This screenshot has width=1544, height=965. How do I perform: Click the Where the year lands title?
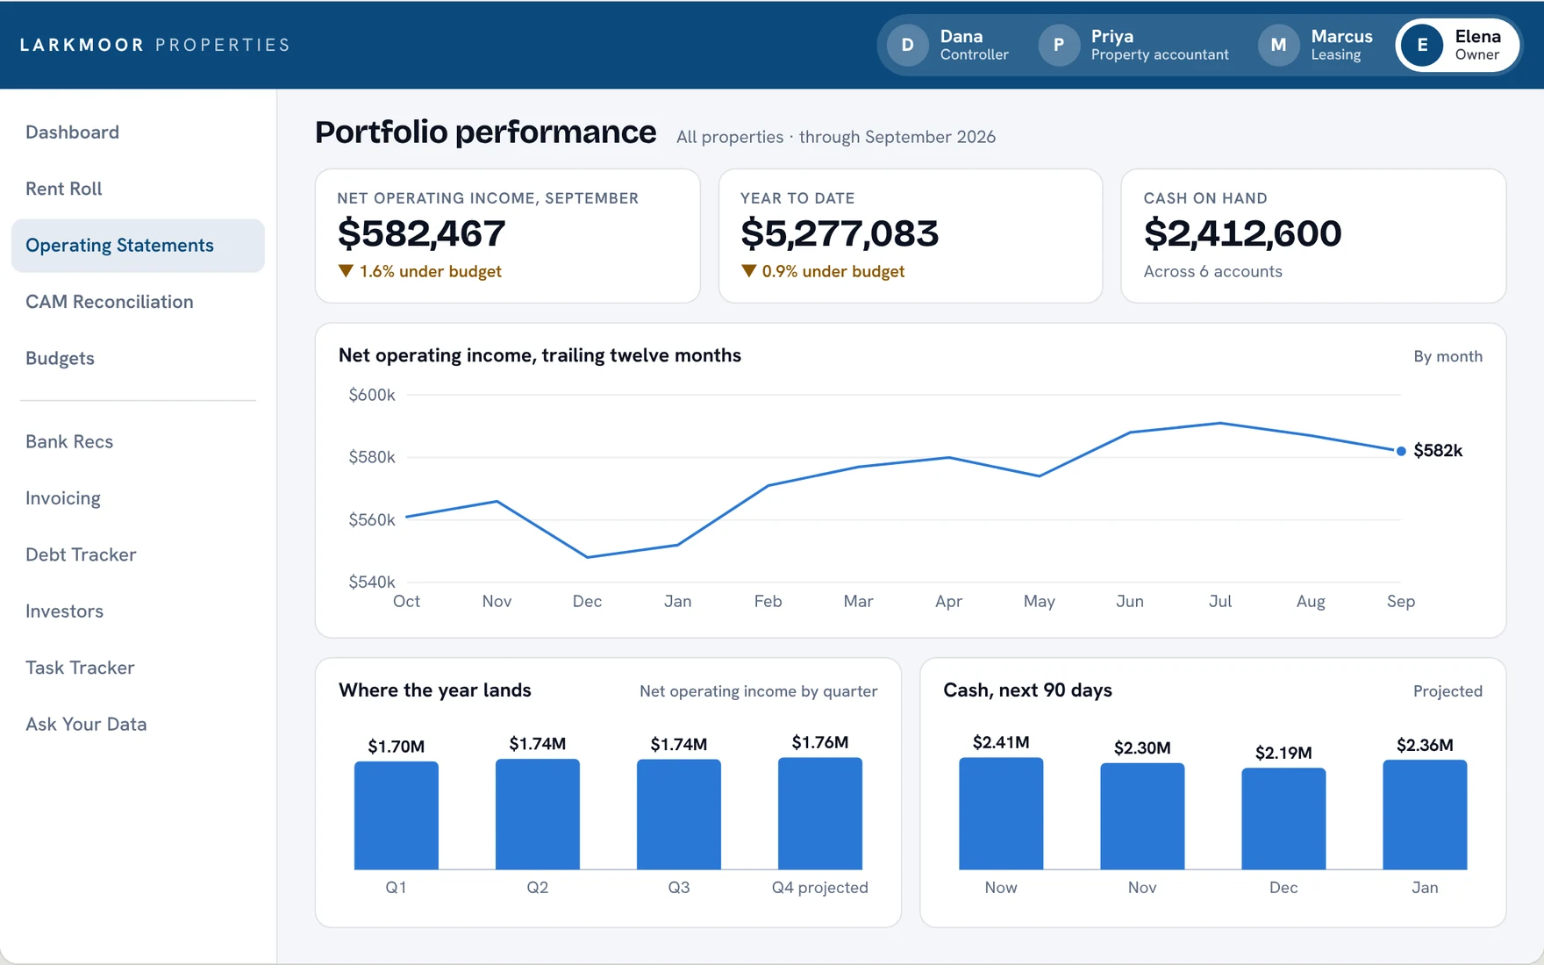pyautogui.click(x=435, y=690)
